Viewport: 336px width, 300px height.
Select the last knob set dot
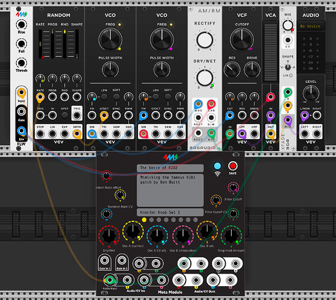pos(195,220)
